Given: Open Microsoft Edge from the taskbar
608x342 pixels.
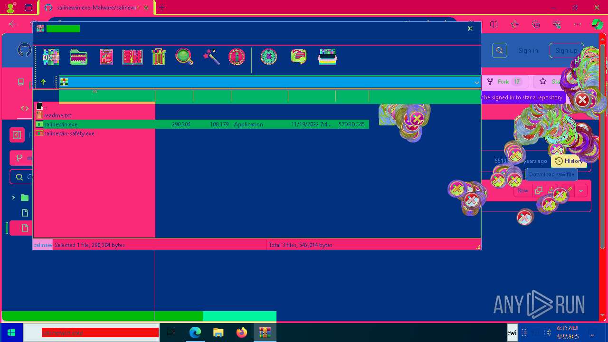Looking at the screenshot, I should pos(195,332).
